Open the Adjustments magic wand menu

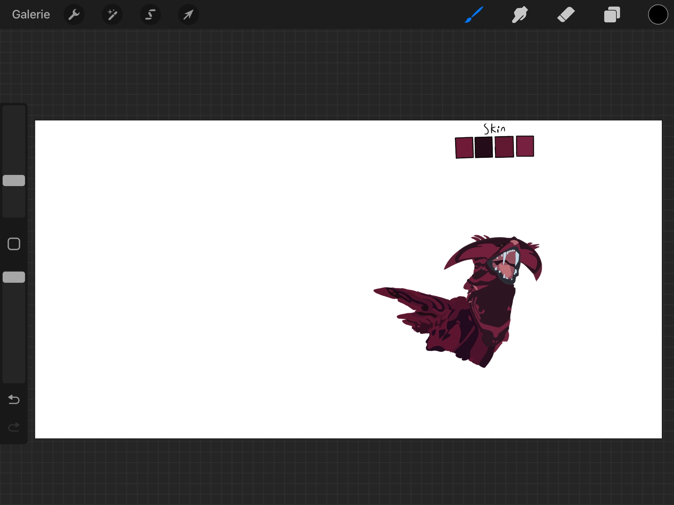tap(112, 14)
